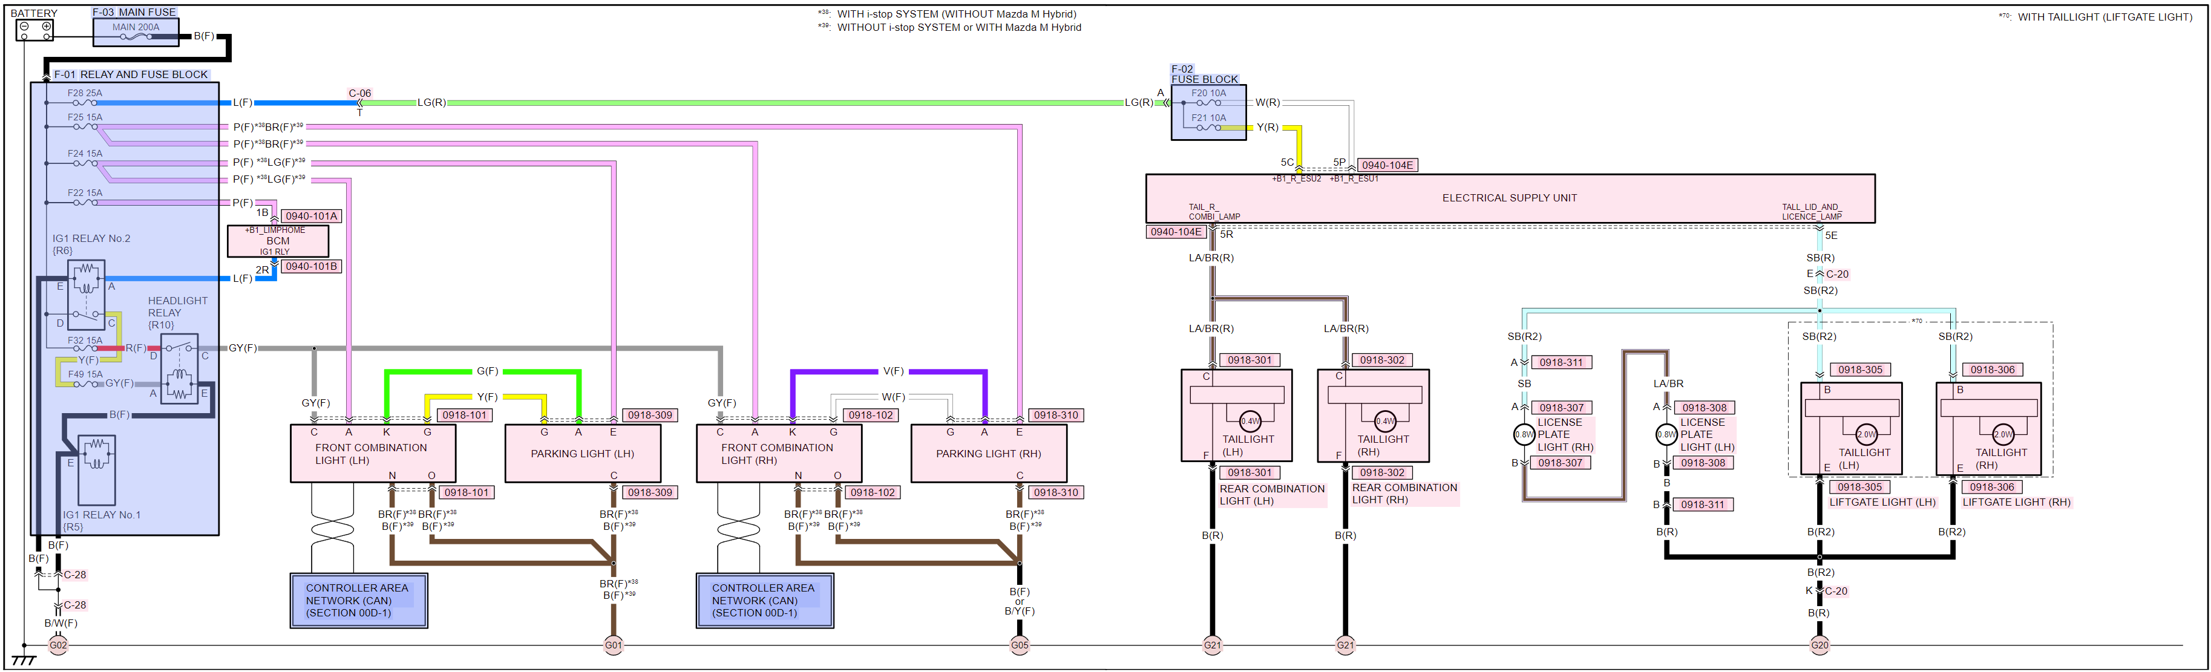2211x672 pixels.
Task: Click the F-01 Relay and Fuse Block label
Action: [x=131, y=74]
